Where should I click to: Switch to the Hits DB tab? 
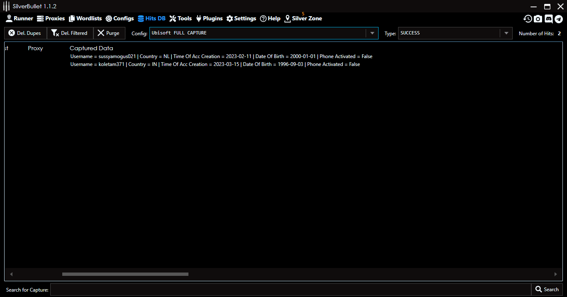[152, 18]
